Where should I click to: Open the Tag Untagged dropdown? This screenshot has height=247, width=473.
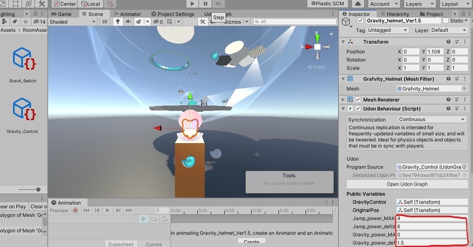388,30
